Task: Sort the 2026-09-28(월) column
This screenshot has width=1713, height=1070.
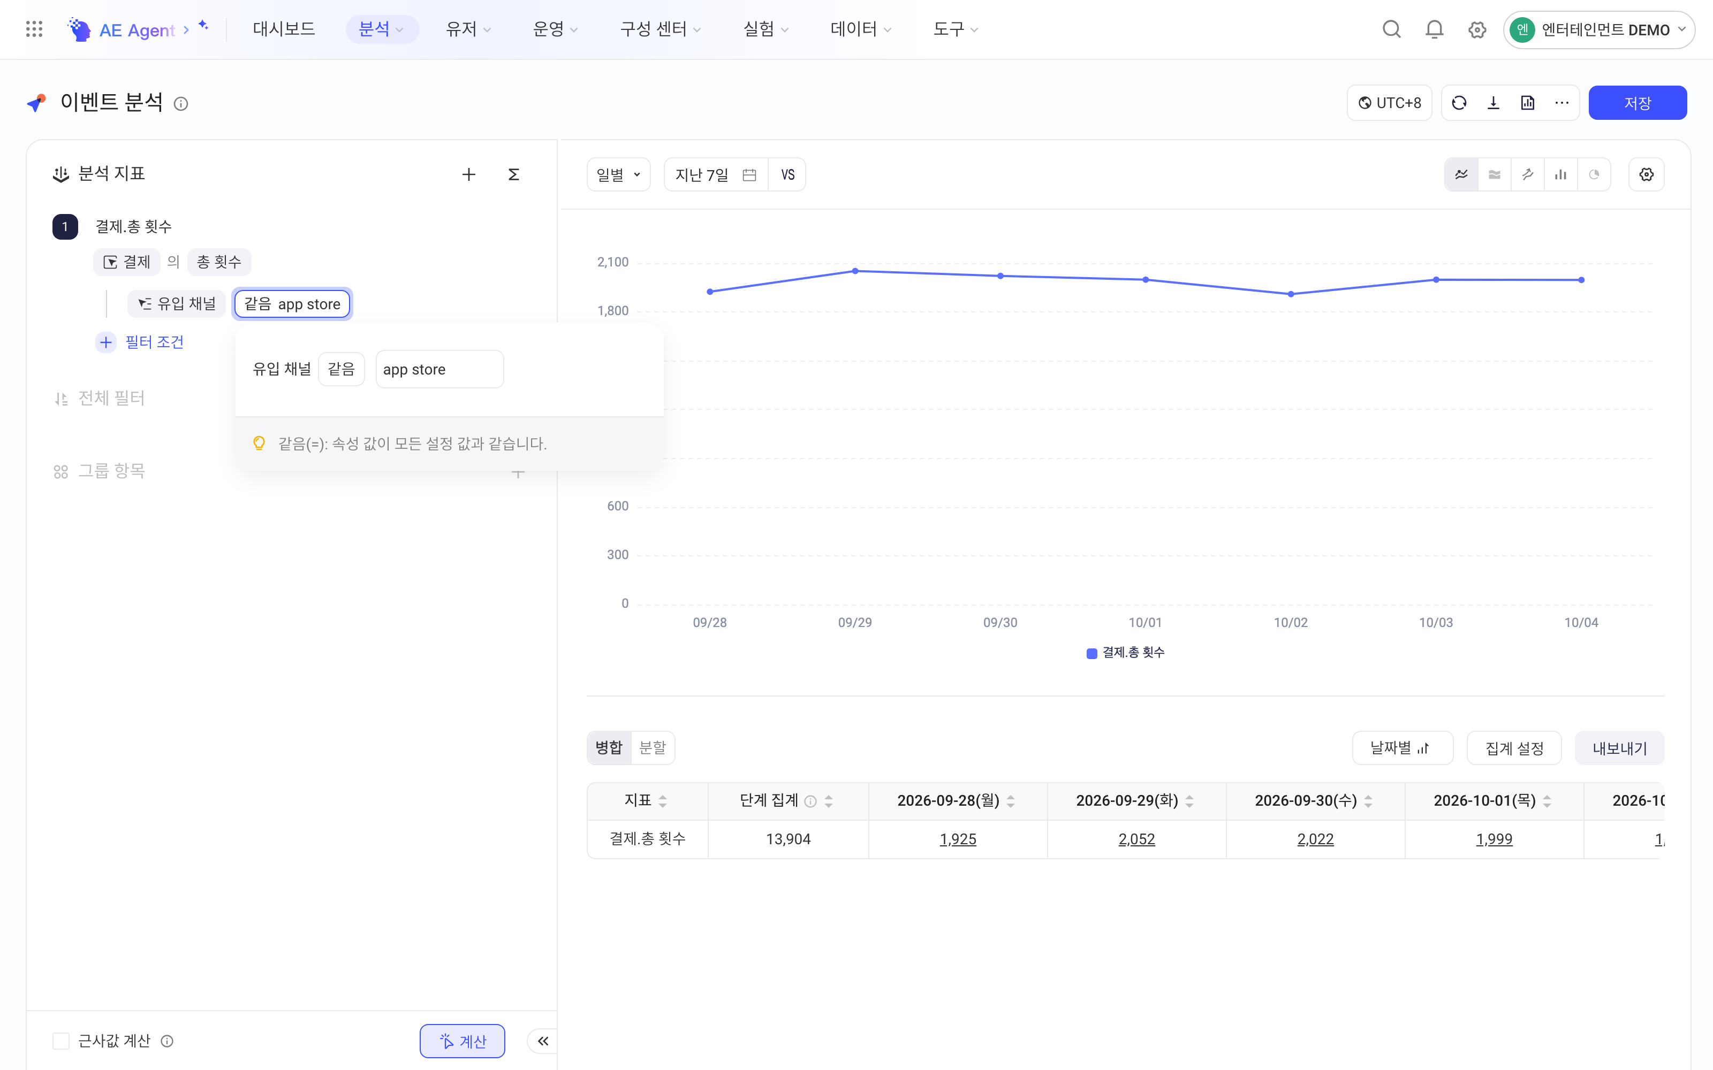Action: coord(1011,800)
